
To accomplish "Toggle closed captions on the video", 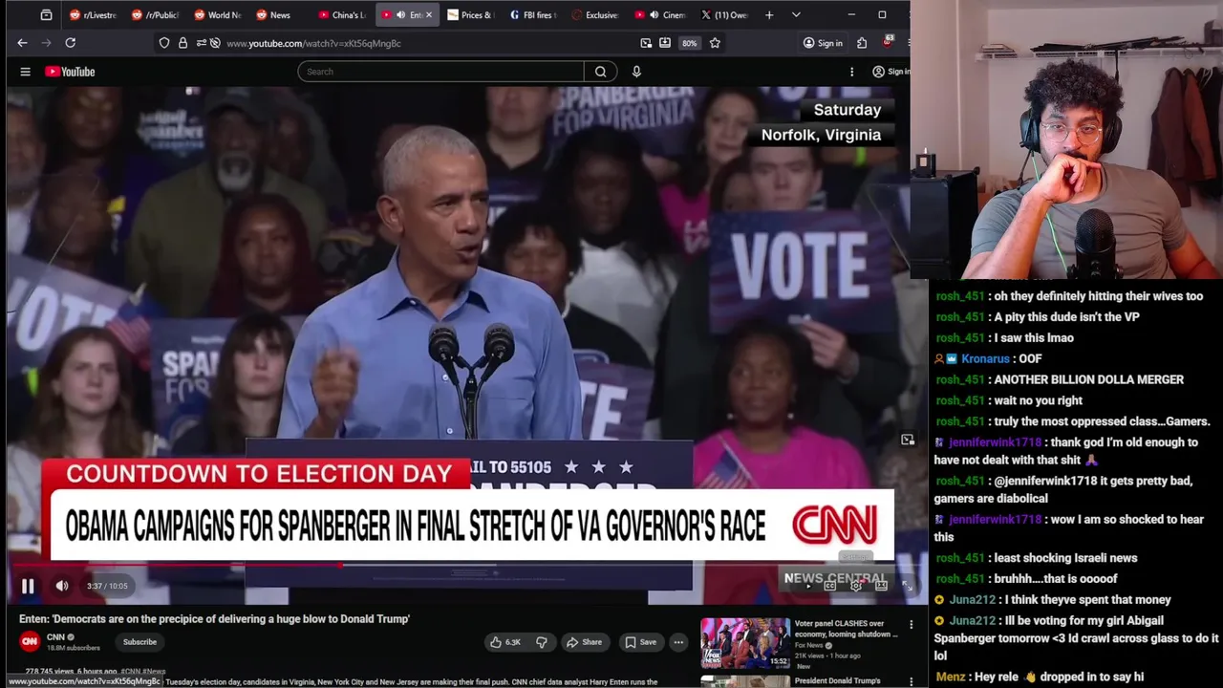I will [829, 586].
